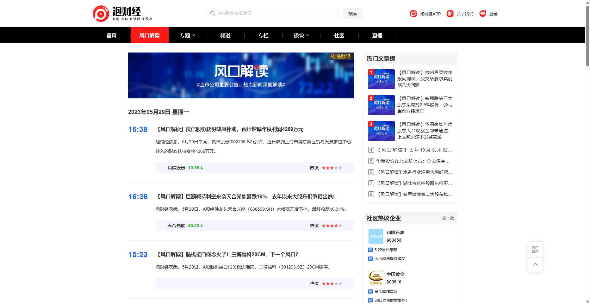Open hot article 去年10月以来涨
Viewport: 590px width, 304px height.
click(x=414, y=150)
